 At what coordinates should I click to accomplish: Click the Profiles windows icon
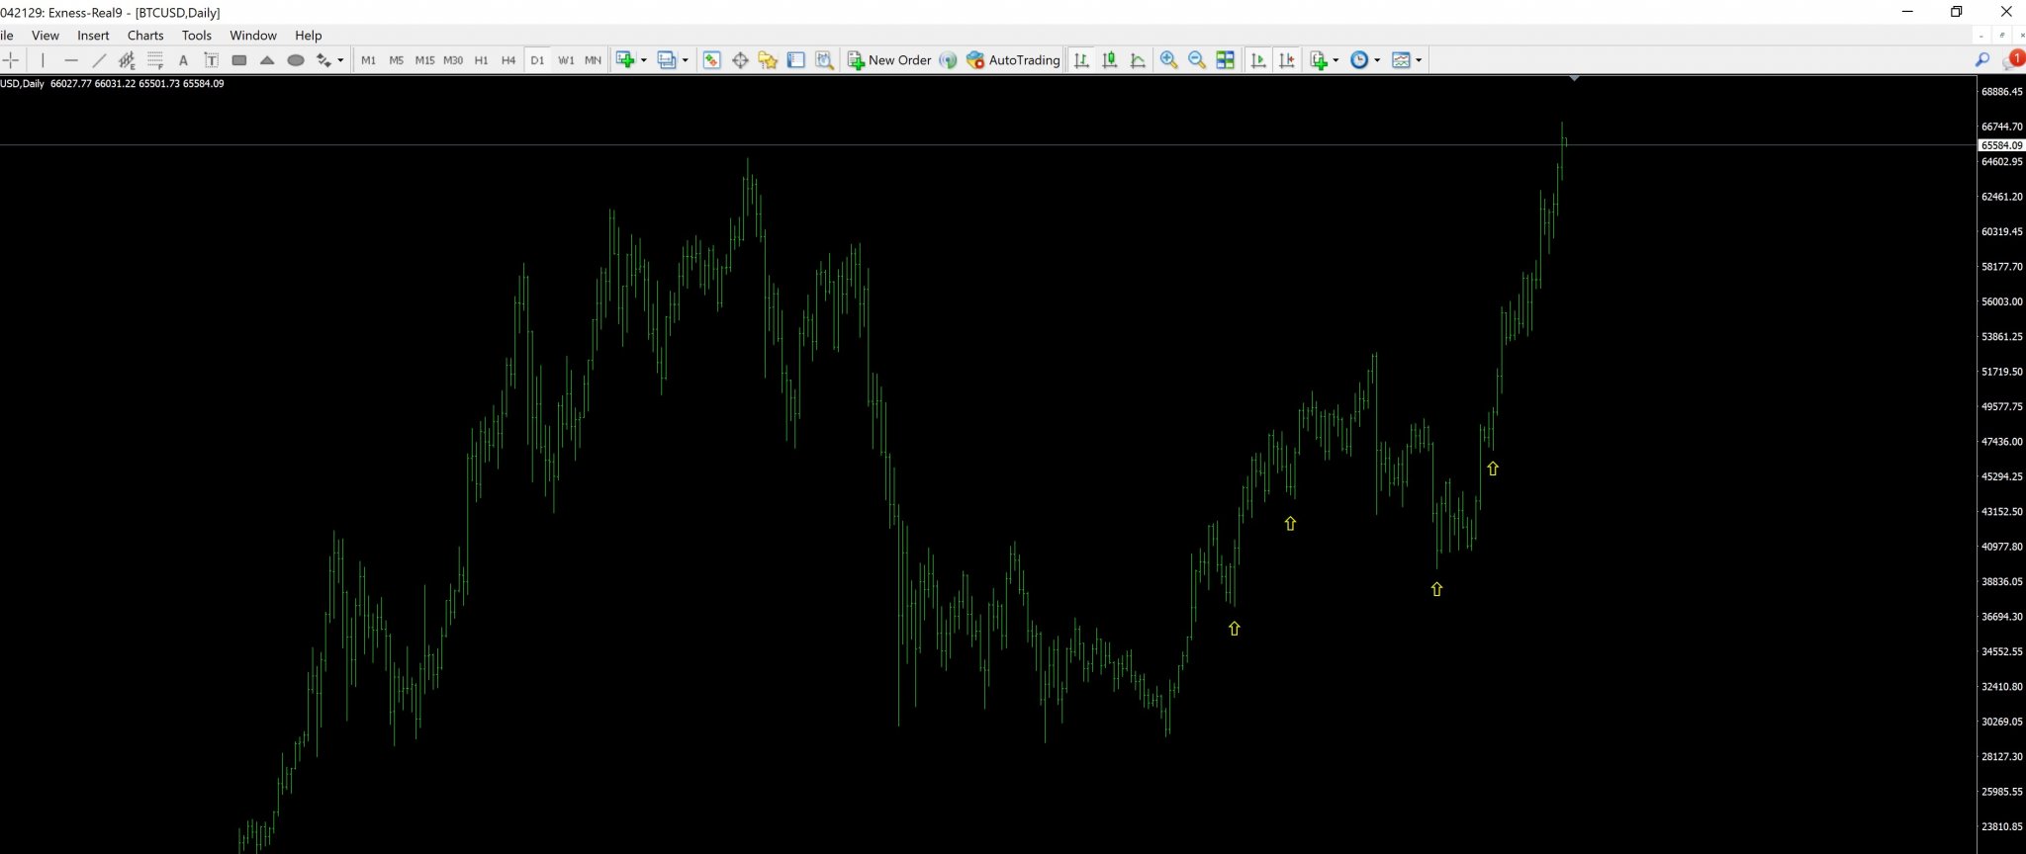click(x=667, y=60)
